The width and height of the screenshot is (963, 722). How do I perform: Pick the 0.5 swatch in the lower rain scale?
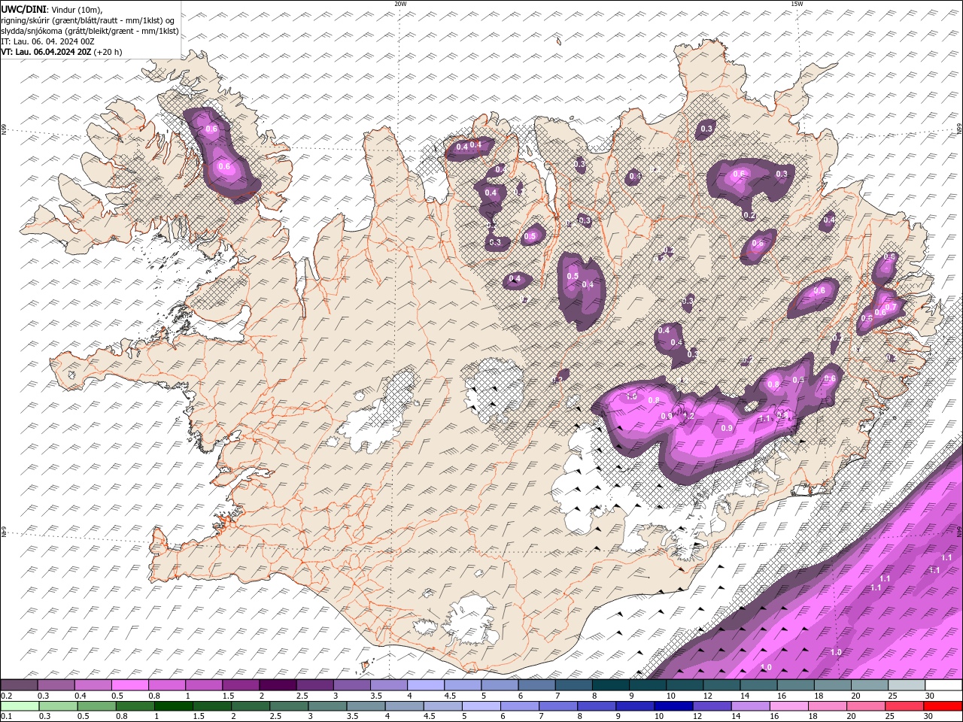(x=96, y=706)
